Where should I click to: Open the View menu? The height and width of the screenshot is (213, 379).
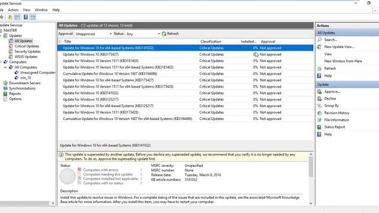tap(26, 10)
